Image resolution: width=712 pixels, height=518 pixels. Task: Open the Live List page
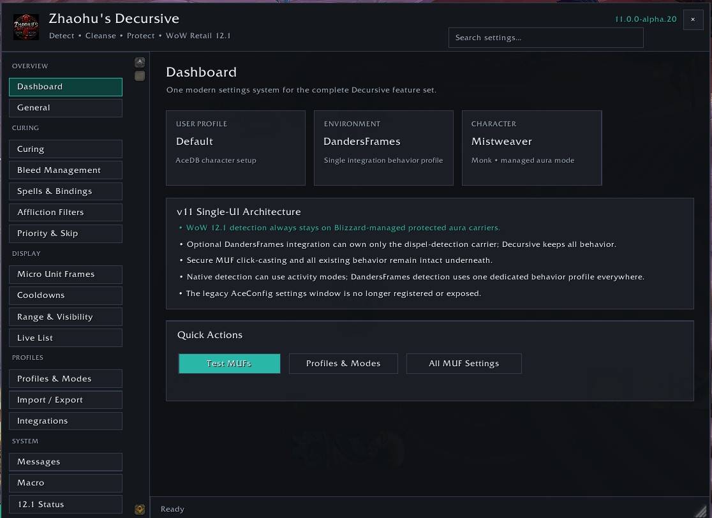(x=65, y=337)
